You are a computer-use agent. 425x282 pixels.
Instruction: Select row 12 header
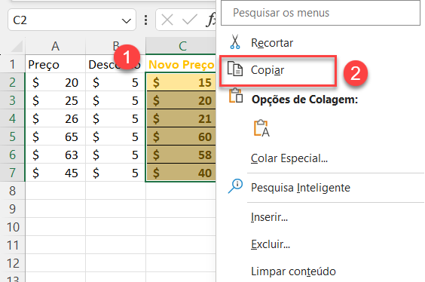pos(13,263)
